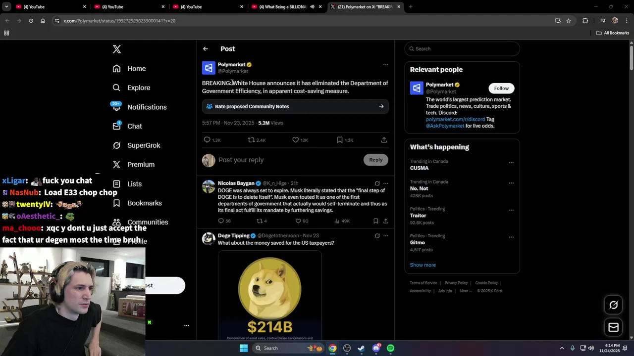
Task: Open Rate proposed Community Notes
Action: 295,106
